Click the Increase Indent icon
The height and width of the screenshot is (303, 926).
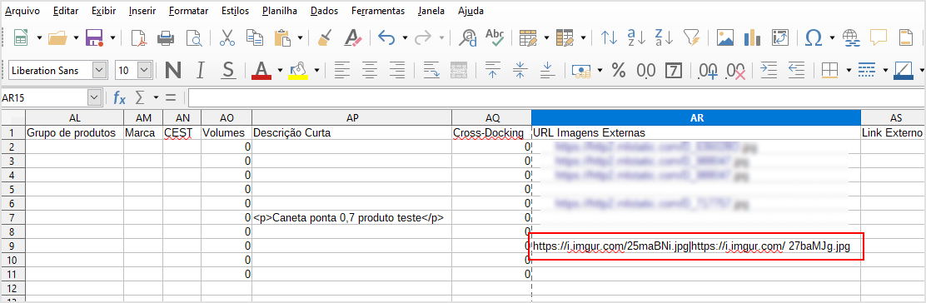coord(769,71)
